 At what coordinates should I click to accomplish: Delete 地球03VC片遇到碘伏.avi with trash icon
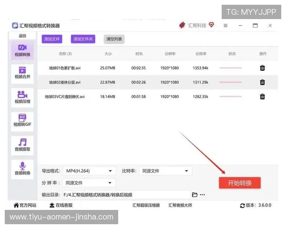[262, 97]
